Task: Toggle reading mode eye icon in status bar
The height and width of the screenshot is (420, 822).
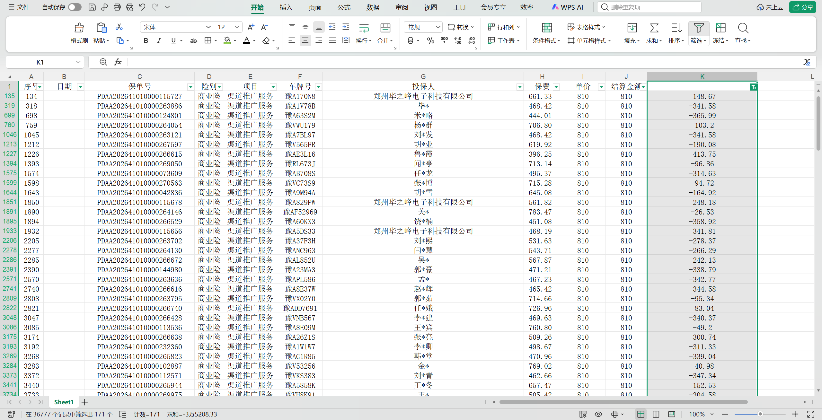Action: (598, 414)
